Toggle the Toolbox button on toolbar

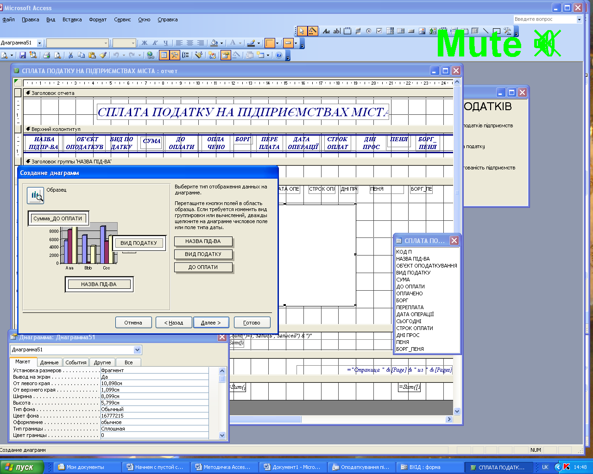(x=175, y=55)
